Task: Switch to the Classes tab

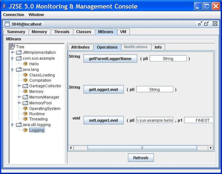Action: point(84,32)
